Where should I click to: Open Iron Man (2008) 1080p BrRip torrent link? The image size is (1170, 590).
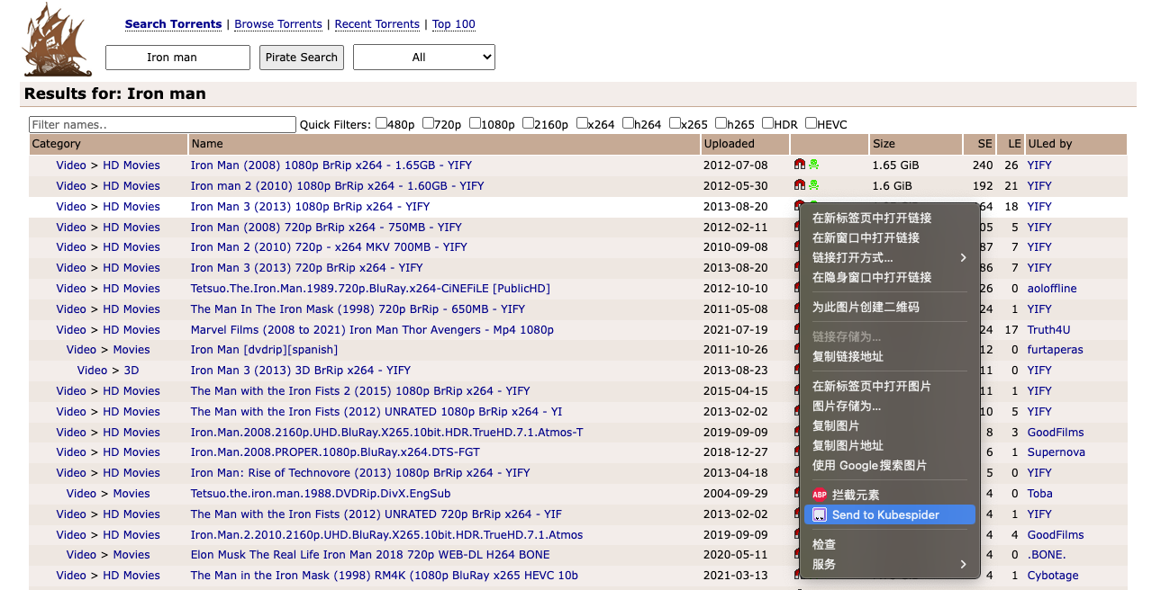(331, 165)
